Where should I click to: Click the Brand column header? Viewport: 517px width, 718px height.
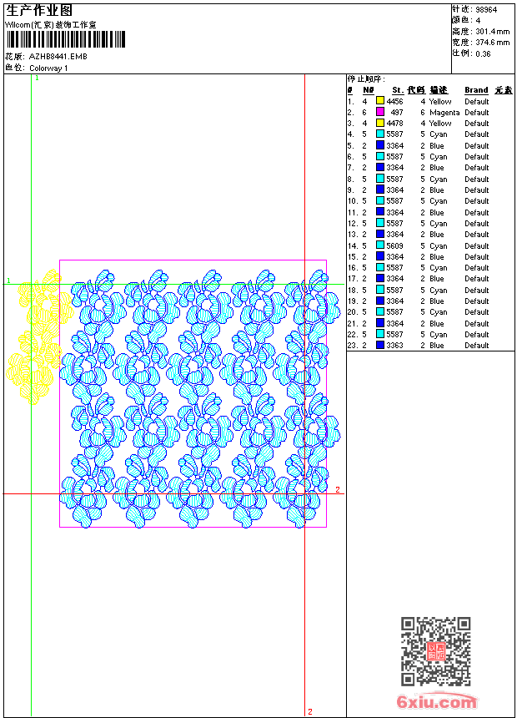[476, 90]
